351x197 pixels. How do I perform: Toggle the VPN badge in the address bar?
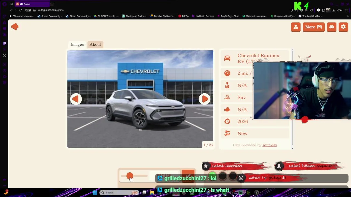[x=28, y=10]
